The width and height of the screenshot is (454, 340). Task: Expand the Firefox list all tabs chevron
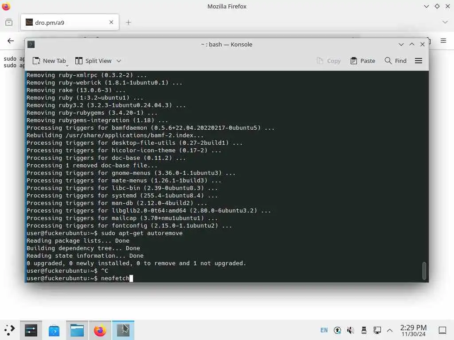[445, 22]
